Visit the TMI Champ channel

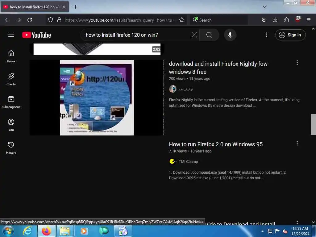[189, 162]
